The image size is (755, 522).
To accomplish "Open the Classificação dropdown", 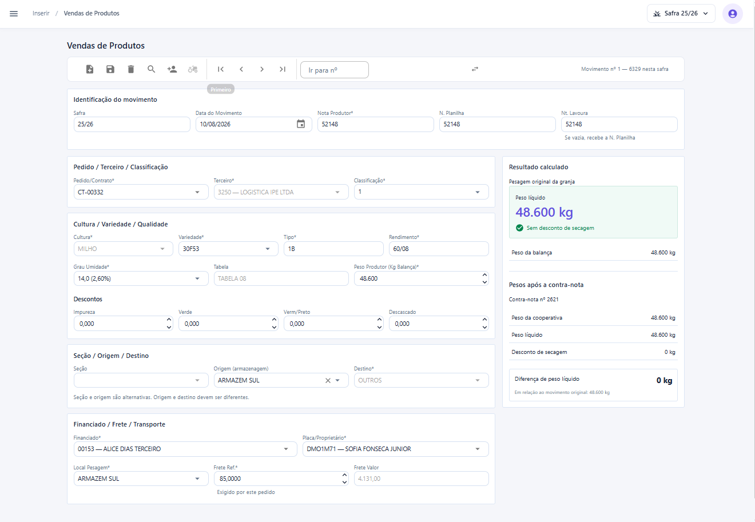I will 478,192.
